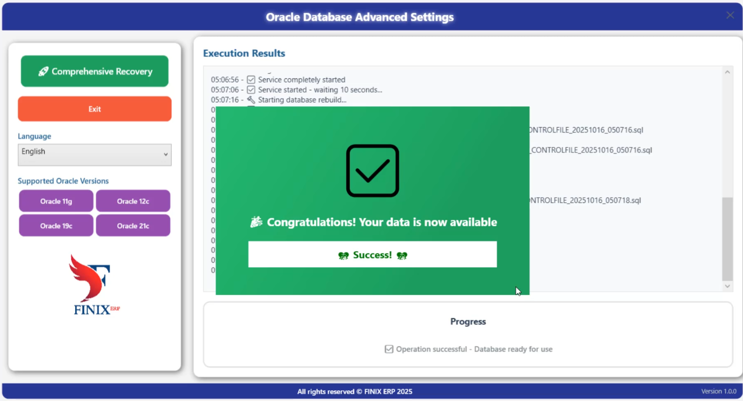Click the Operation successful checkbox icon

pos(389,349)
